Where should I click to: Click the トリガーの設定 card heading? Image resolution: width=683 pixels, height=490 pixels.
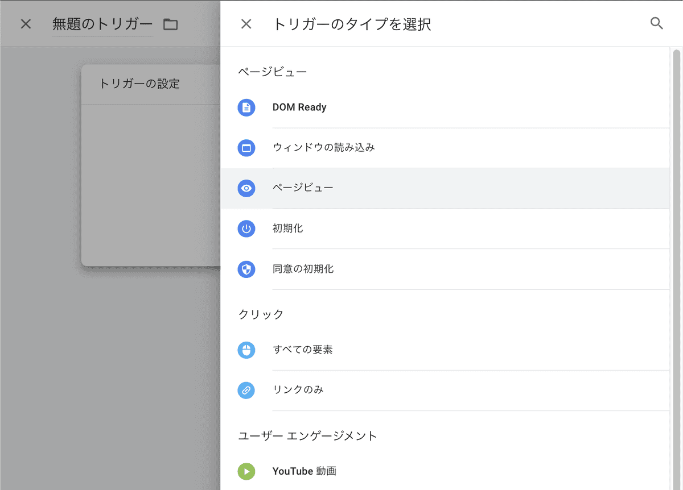tap(139, 84)
